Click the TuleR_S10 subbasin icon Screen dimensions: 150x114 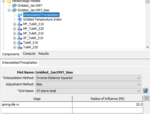coord(20,43)
